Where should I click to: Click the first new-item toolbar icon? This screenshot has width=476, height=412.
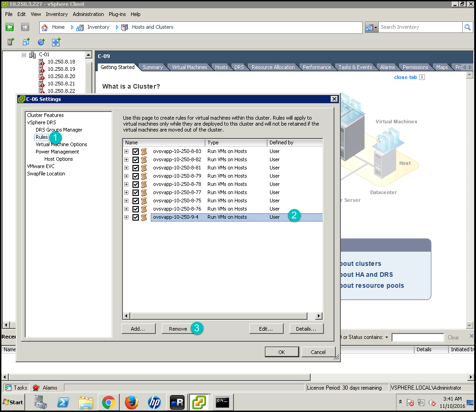click(x=11, y=42)
